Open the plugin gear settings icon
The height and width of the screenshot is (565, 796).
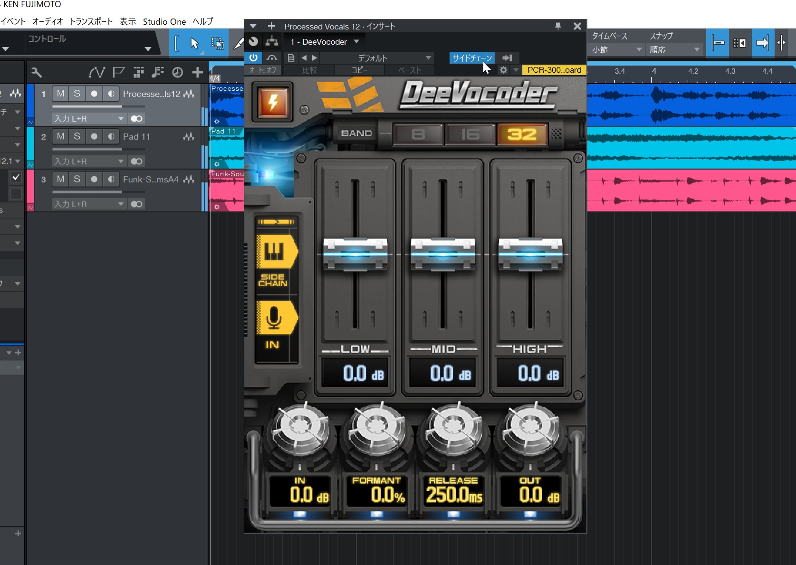click(x=503, y=70)
